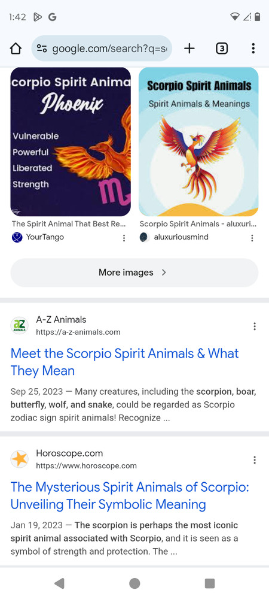Image resolution: width=269 pixels, height=599 pixels.
Task: Open the Scorpio Spirit Animals & Meanings image
Action: 198,142
